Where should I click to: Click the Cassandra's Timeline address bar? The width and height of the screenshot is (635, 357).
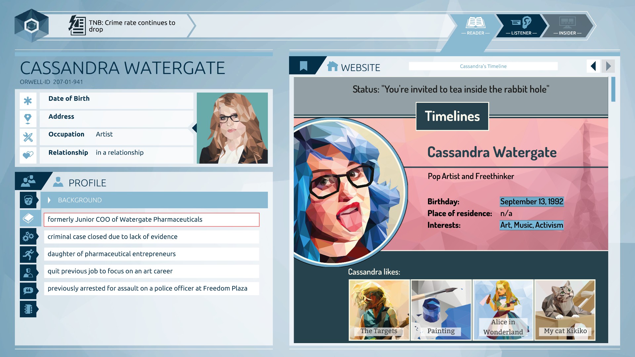483,66
